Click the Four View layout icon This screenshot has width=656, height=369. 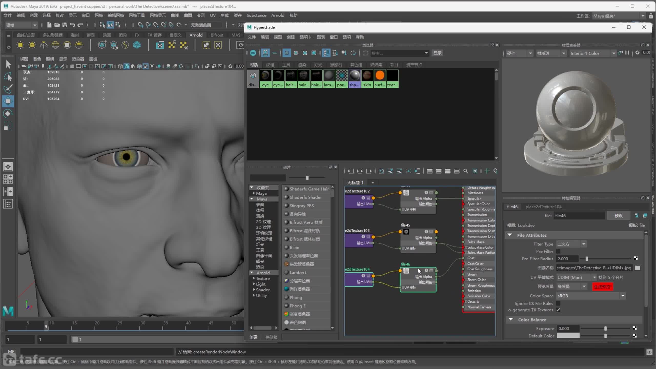pyautogui.click(x=8, y=179)
